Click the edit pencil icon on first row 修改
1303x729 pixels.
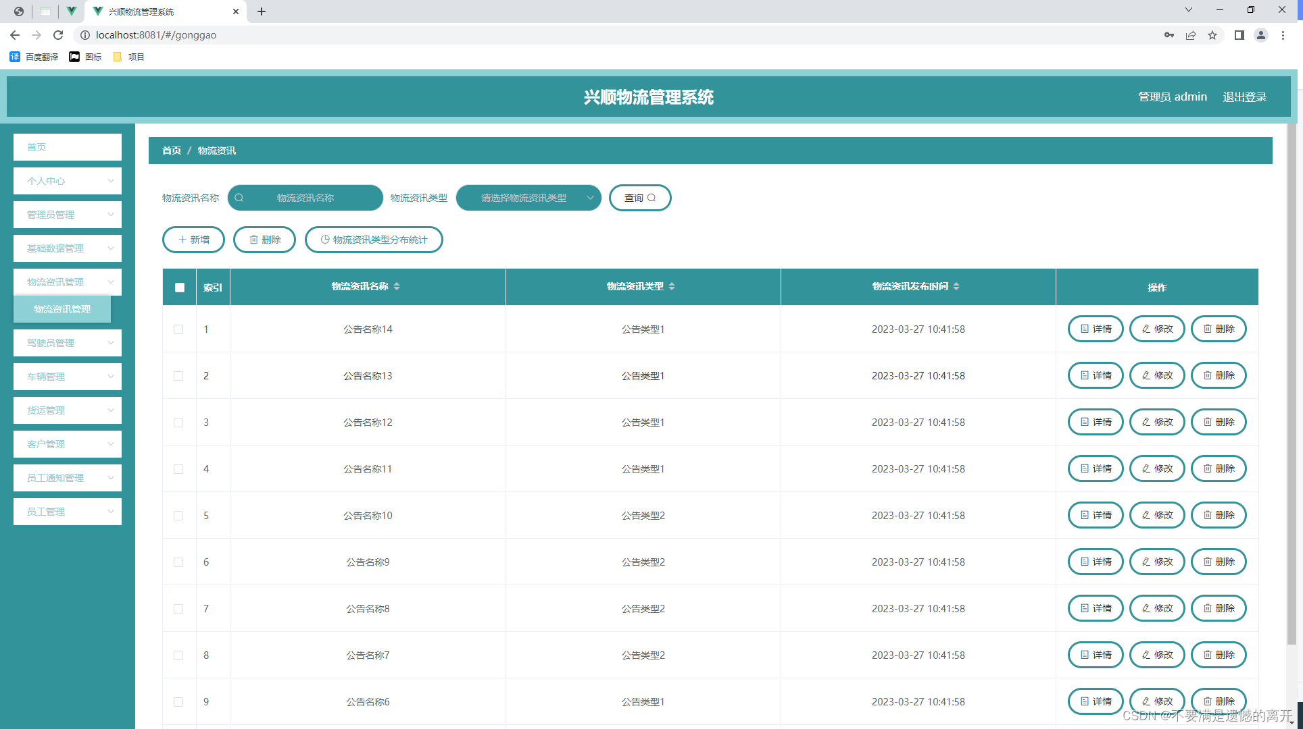[1146, 329]
